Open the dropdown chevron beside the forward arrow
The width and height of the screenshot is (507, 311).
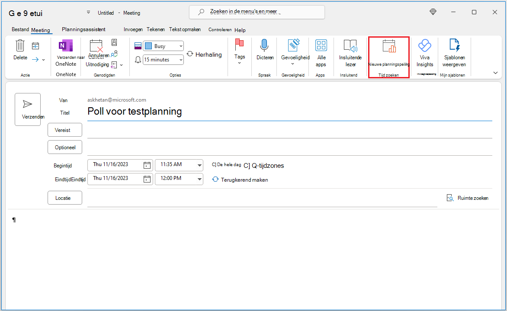pos(43,60)
